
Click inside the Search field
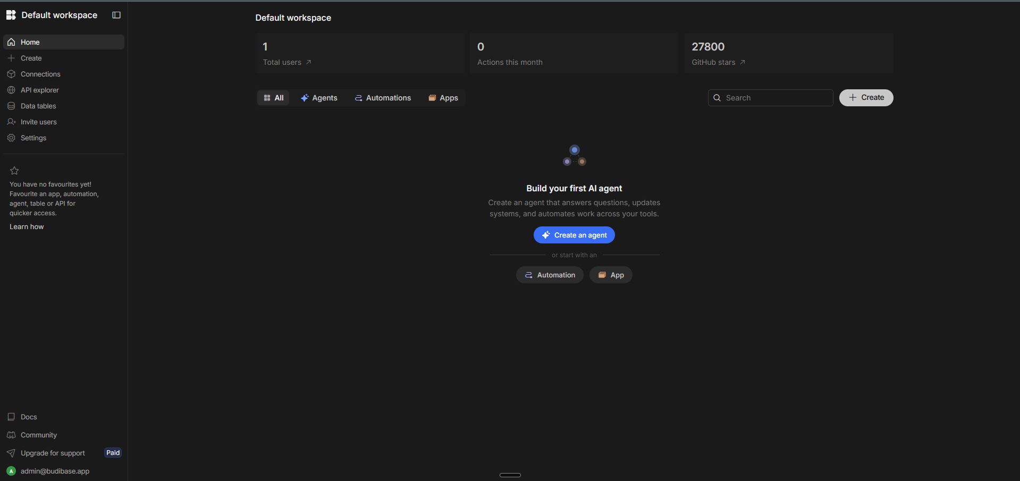coord(770,98)
